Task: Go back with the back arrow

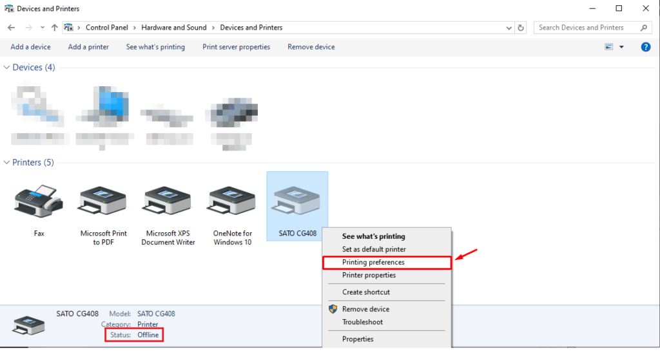Action: point(12,28)
